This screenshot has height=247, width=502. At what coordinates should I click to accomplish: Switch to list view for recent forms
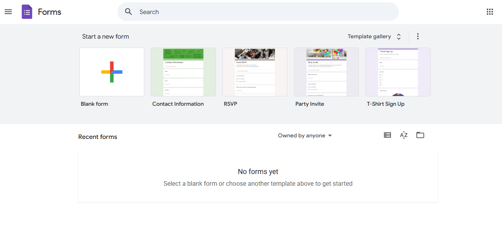pyautogui.click(x=387, y=135)
